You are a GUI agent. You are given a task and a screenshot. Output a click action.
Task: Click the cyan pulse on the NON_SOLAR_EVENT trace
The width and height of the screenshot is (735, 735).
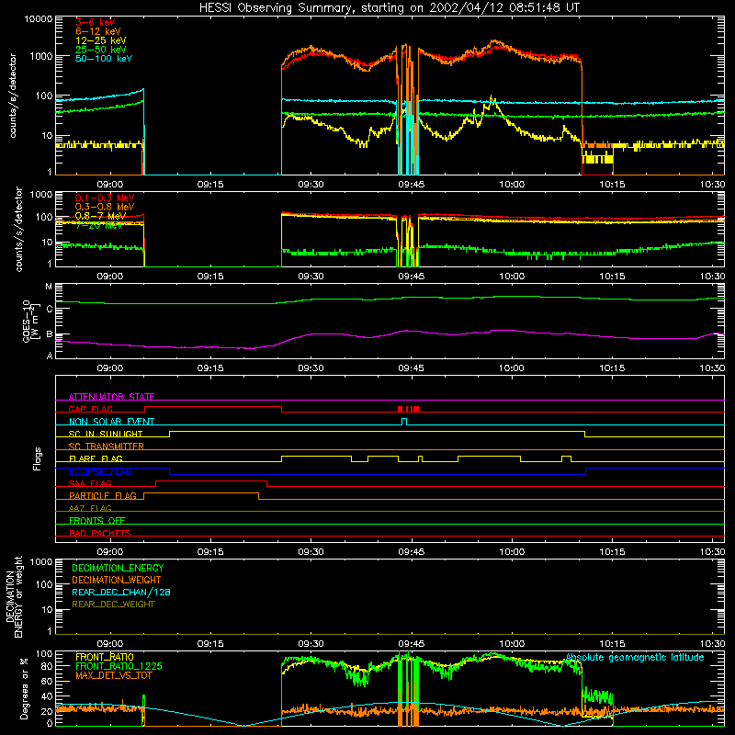click(x=404, y=422)
